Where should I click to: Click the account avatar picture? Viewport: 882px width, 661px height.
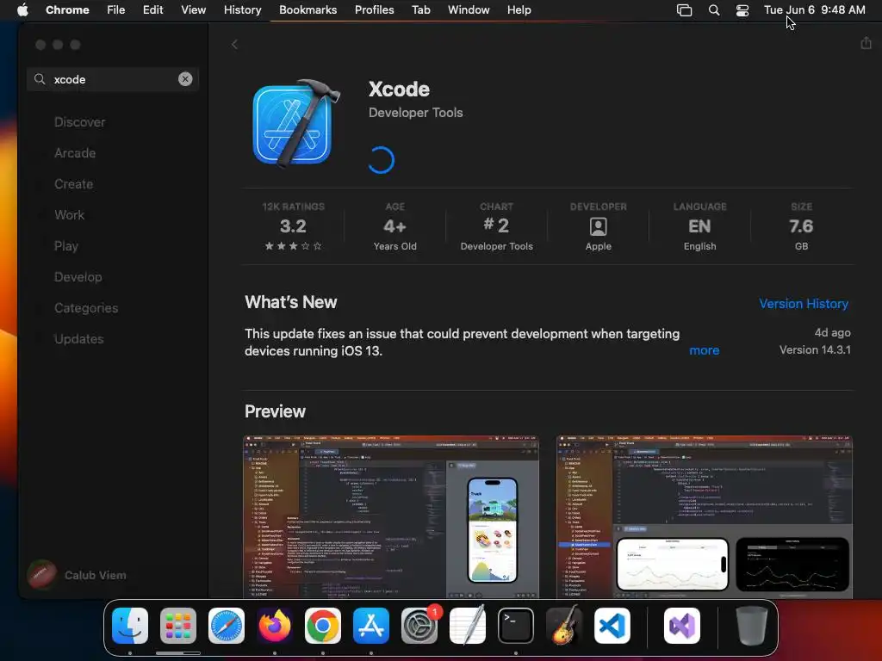tap(42, 574)
